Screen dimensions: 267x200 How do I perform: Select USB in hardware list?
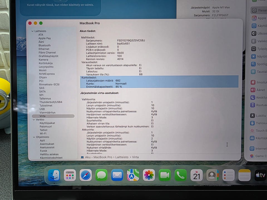click(42, 109)
